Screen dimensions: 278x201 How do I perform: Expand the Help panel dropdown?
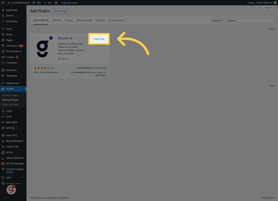pos(268,8)
